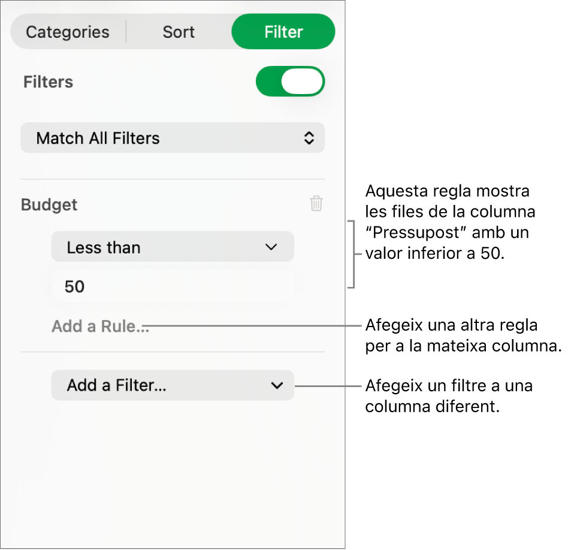The height and width of the screenshot is (550, 571).
Task: Click the divider between Categories and Sort
Action: 126,32
